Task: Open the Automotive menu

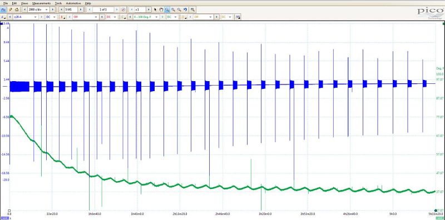Action: 73,3
